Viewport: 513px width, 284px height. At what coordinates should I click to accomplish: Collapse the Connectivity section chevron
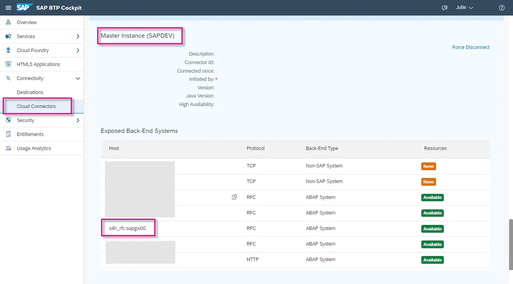[x=78, y=78]
